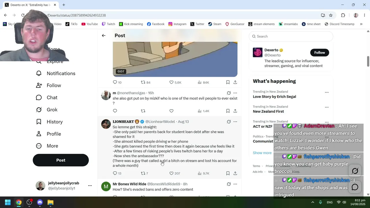Open OBS Studio from the taskbar
The image size is (370, 208).
coord(29,202)
